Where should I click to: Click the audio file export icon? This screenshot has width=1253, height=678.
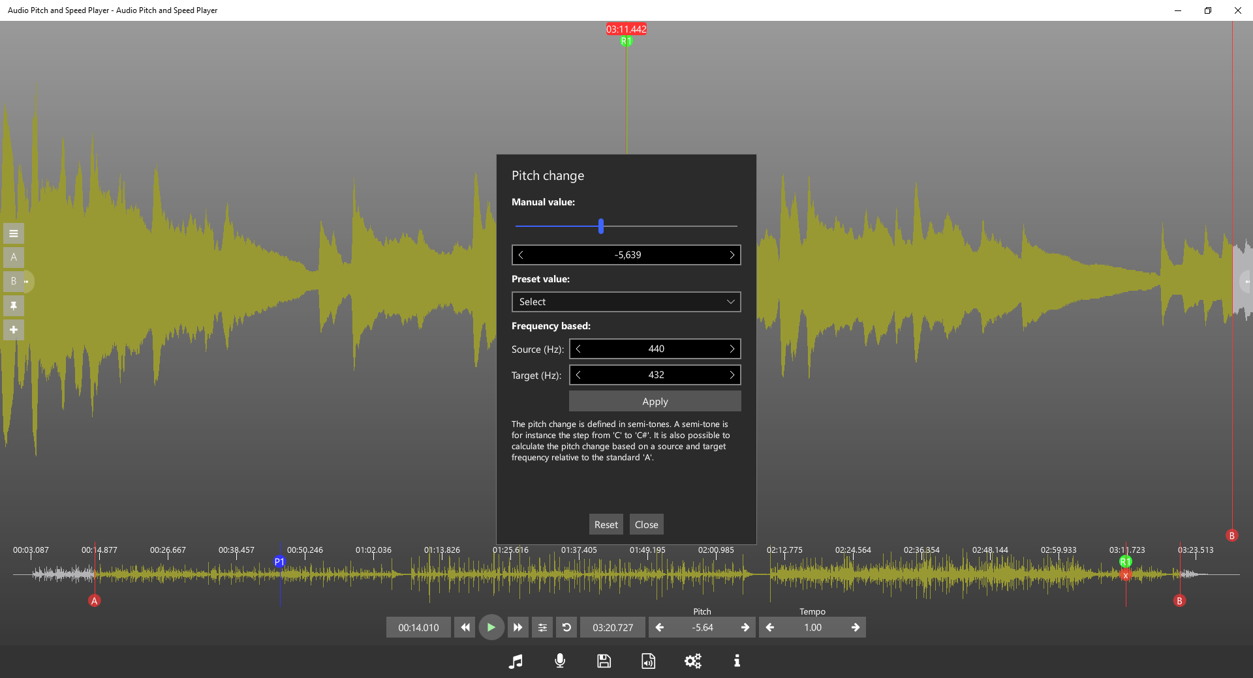click(648, 661)
